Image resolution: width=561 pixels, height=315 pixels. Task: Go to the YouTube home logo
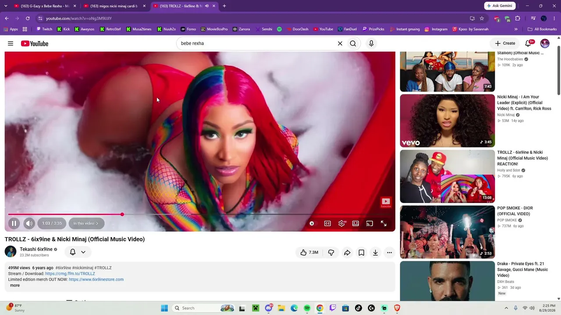point(35,43)
